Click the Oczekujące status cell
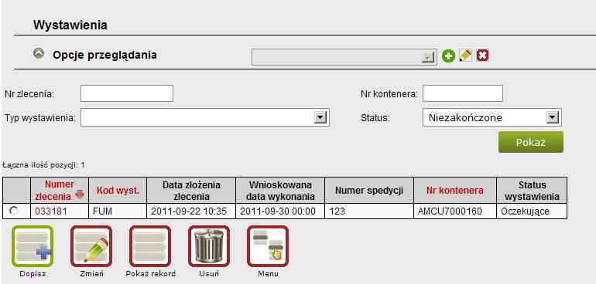This screenshot has height=284, width=596. tap(532, 211)
